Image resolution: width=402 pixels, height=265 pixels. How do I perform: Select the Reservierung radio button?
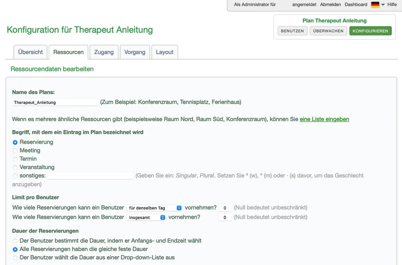point(15,142)
